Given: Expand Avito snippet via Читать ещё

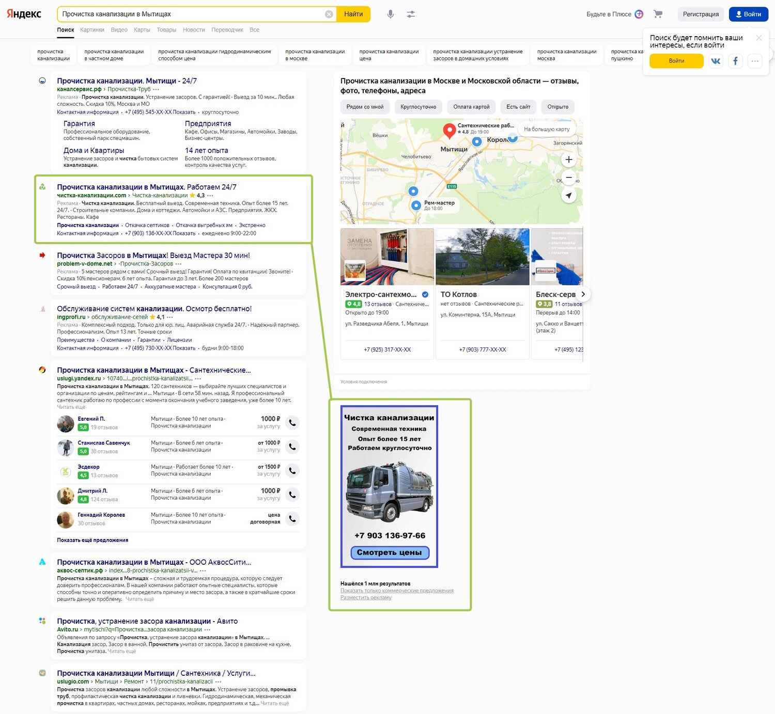Looking at the screenshot, I should coord(122,651).
